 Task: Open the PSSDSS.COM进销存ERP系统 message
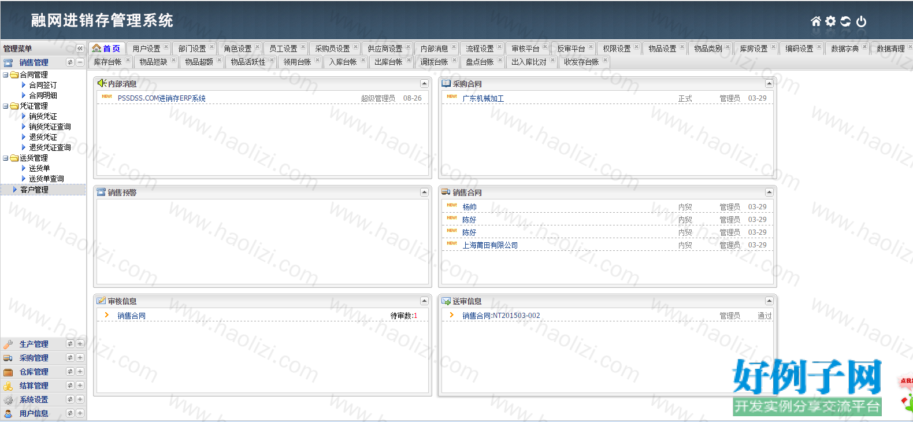pyautogui.click(x=162, y=98)
